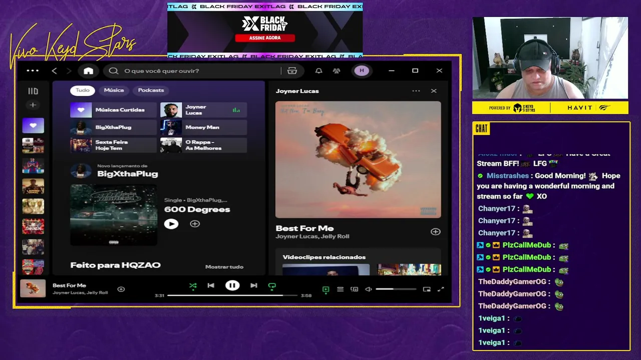
Task: Click Misstrashes username in chat
Action: 507,176
